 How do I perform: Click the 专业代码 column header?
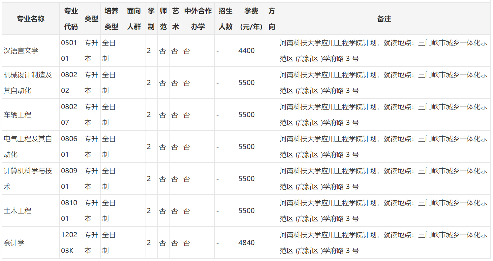point(71,18)
